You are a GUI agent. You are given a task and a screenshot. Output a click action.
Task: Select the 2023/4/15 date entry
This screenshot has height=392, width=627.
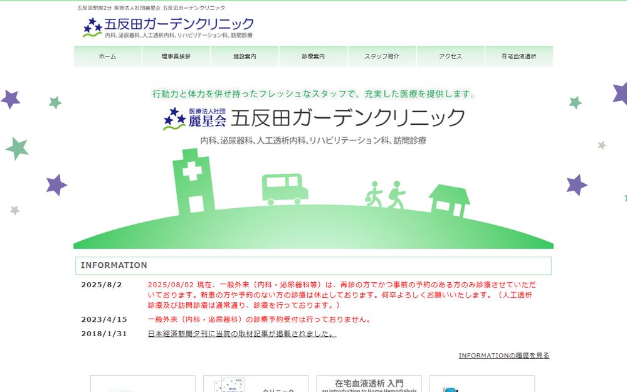(x=104, y=319)
